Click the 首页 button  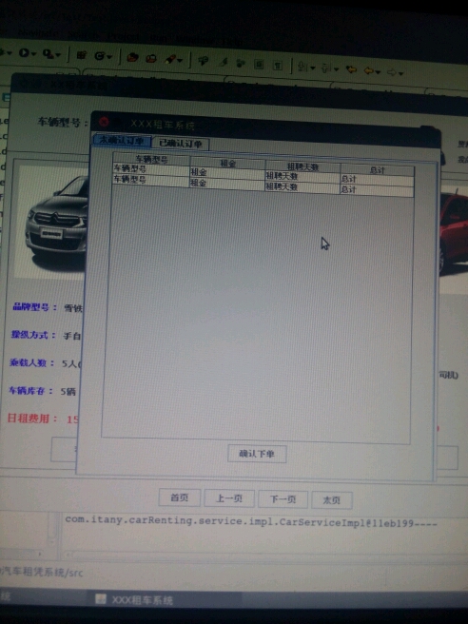(x=179, y=497)
